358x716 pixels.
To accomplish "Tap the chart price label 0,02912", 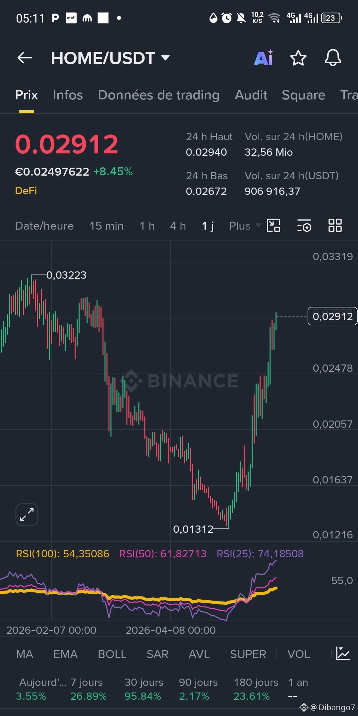I will [332, 316].
